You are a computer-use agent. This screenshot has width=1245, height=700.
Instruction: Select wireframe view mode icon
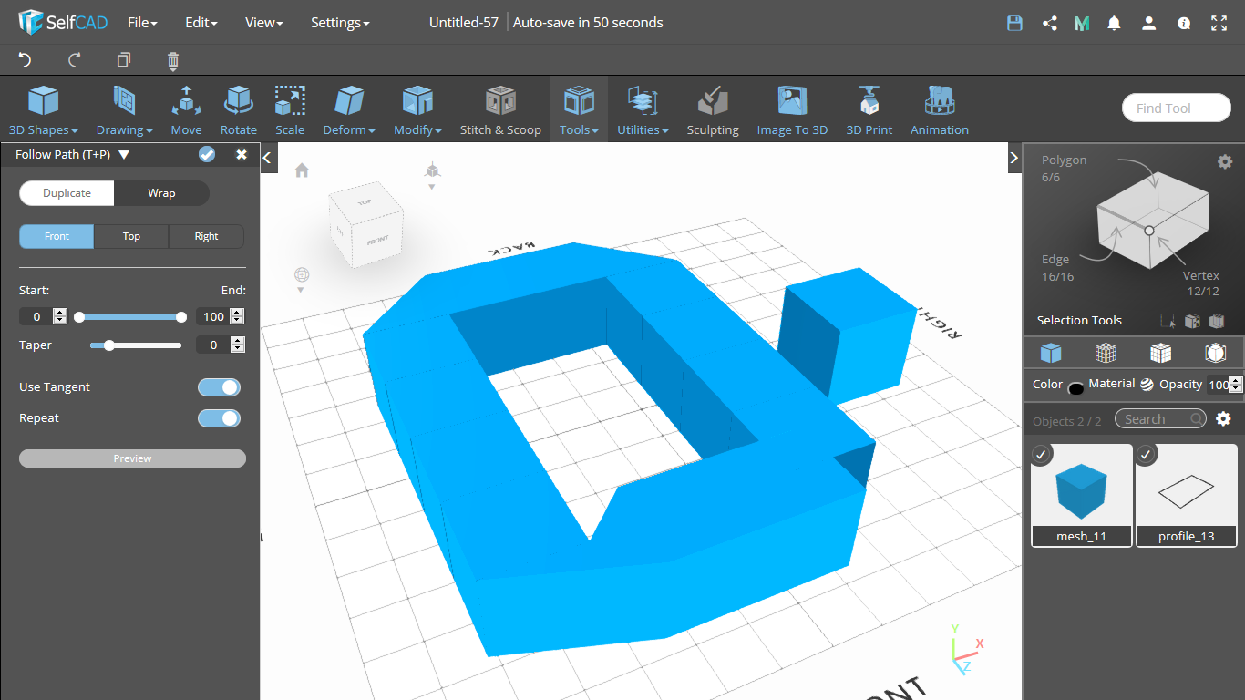click(1106, 353)
